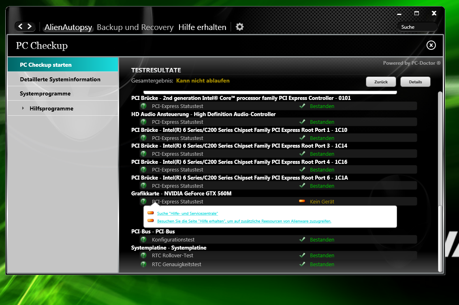Click the orange Kein Gerät status icon

click(x=302, y=201)
